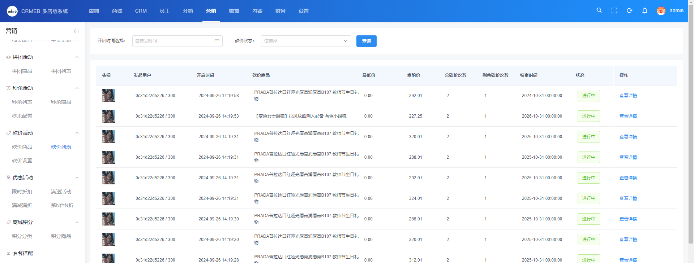Collapse the 拼团活动 menu group
The width and height of the screenshot is (694, 263).
[77, 57]
